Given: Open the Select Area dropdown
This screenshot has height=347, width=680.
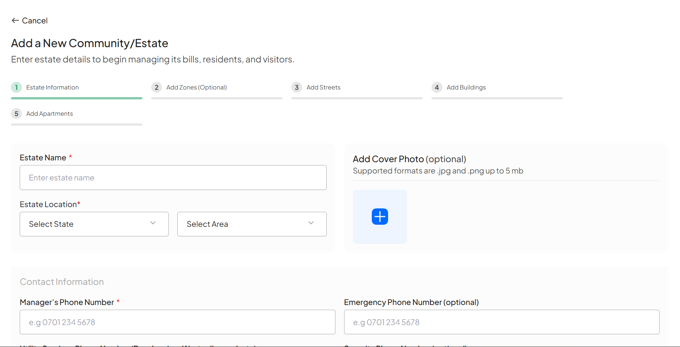Looking at the screenshot, I should (251, 224).
